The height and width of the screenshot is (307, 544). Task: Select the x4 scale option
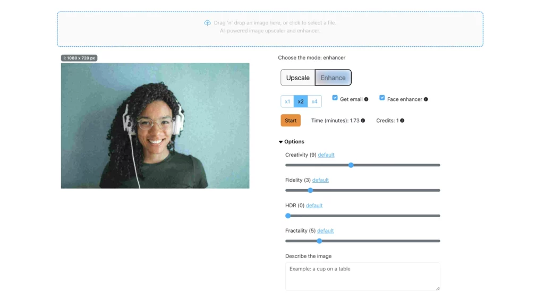(314, 101)
